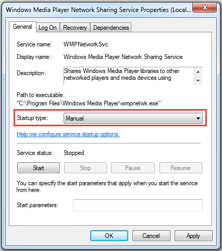Click the 'Display name:' label
This screenshot has width=222, height=251.
[x=34, y=57]
